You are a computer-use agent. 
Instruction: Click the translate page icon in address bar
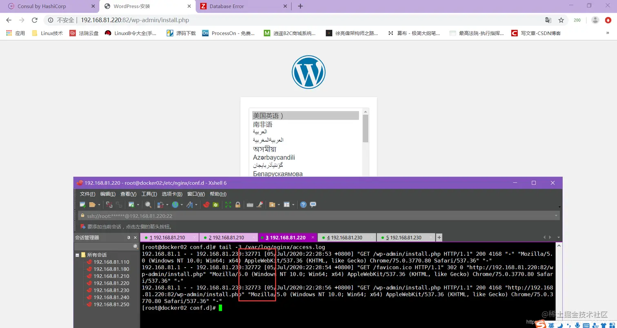(x=548, y=20)
